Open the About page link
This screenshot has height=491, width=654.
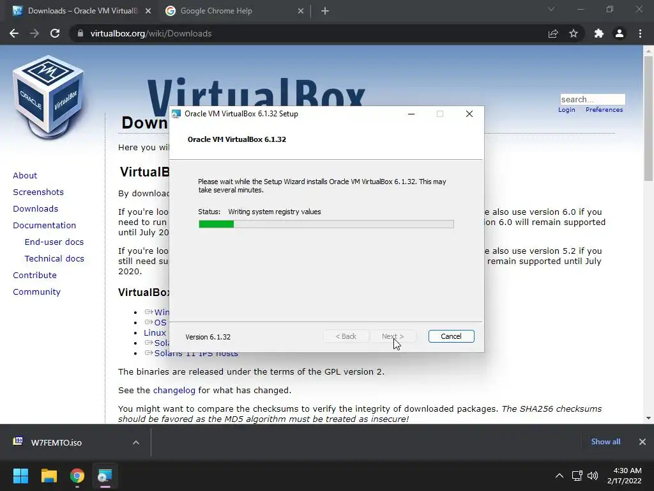click(25, 175)
